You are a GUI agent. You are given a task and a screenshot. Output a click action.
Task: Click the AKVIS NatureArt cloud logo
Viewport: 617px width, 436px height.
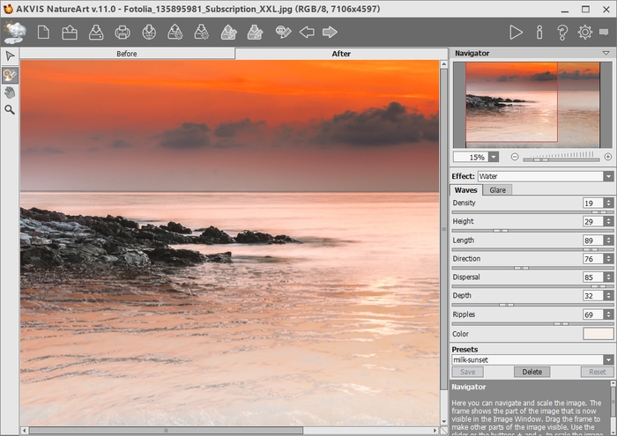tap(15, 33)
